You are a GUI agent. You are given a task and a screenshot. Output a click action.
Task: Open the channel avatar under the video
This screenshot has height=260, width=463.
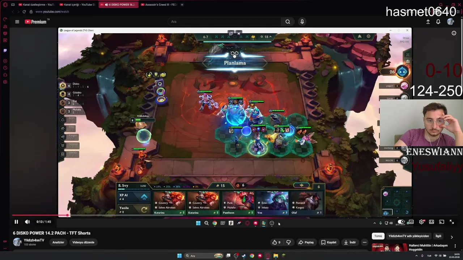coord(17,242)
